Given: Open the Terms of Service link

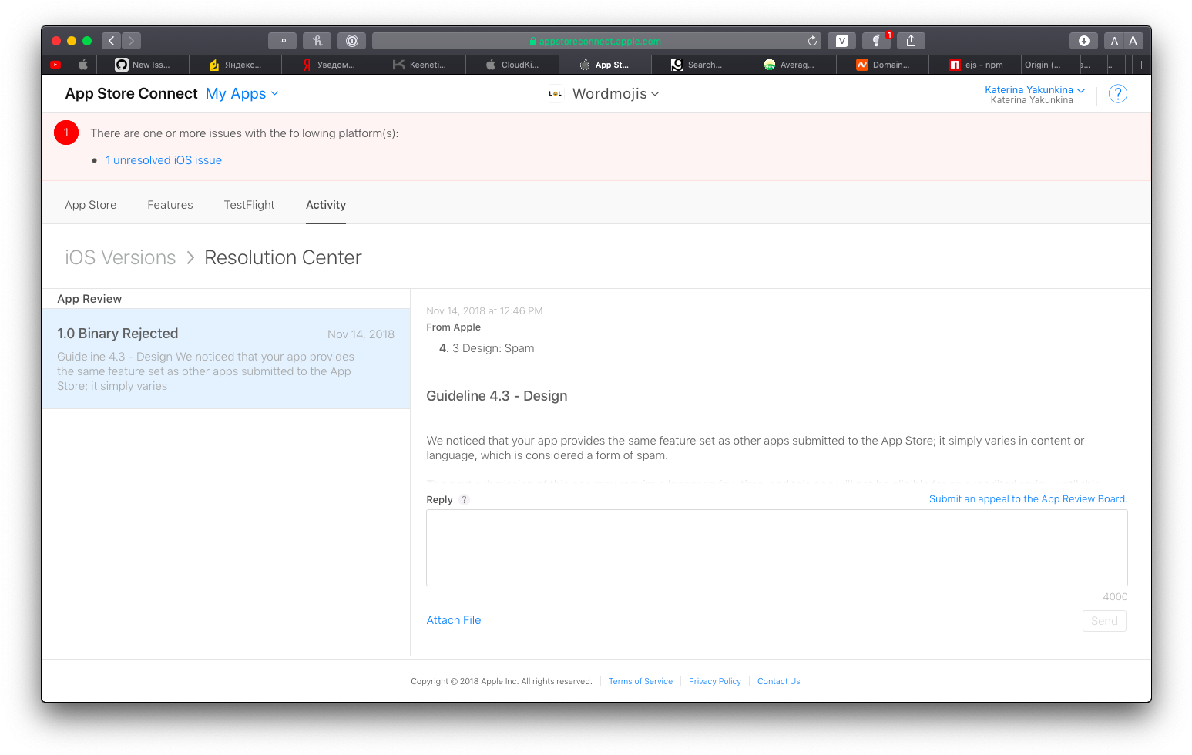Looking at the screenshot, I should [x=640, y=681].
